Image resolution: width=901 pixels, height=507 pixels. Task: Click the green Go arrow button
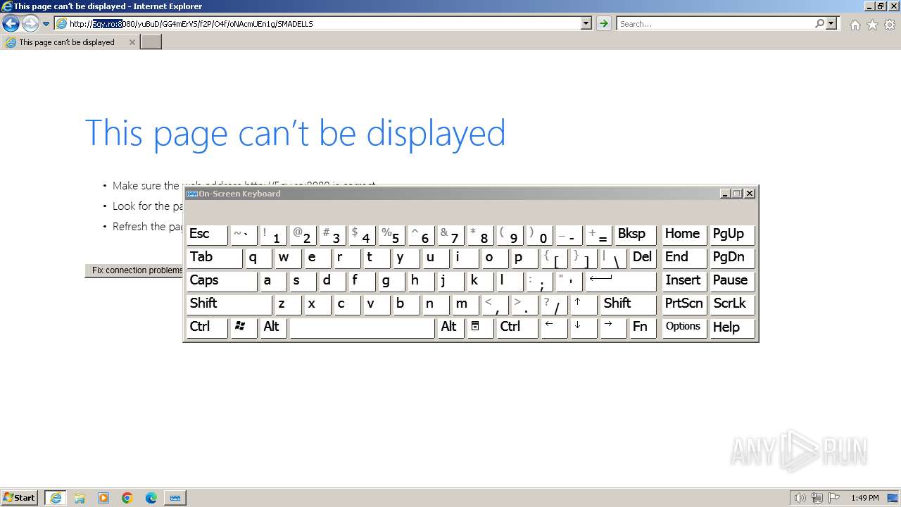tap(604, 24)
